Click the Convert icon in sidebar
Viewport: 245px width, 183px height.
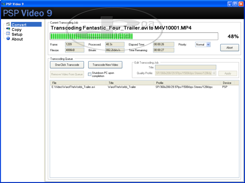[8, 24]
